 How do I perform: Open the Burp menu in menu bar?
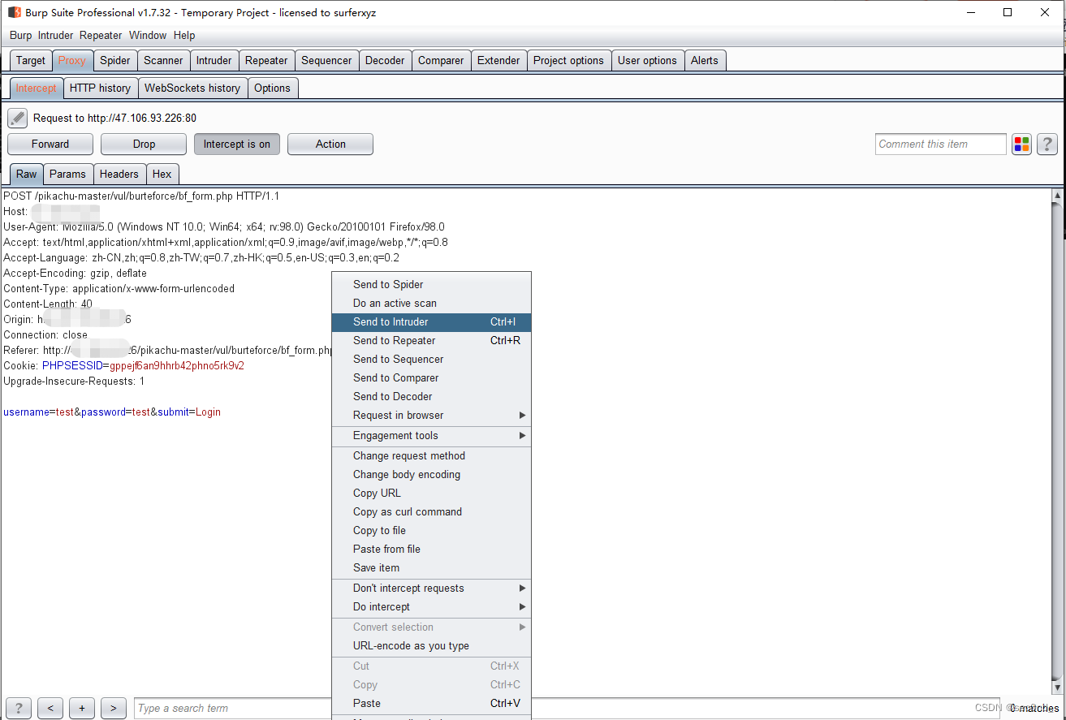(20, 35)
